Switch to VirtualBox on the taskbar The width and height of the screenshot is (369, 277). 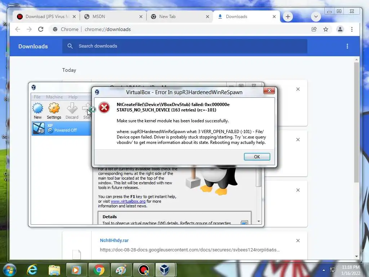point(165,270)
